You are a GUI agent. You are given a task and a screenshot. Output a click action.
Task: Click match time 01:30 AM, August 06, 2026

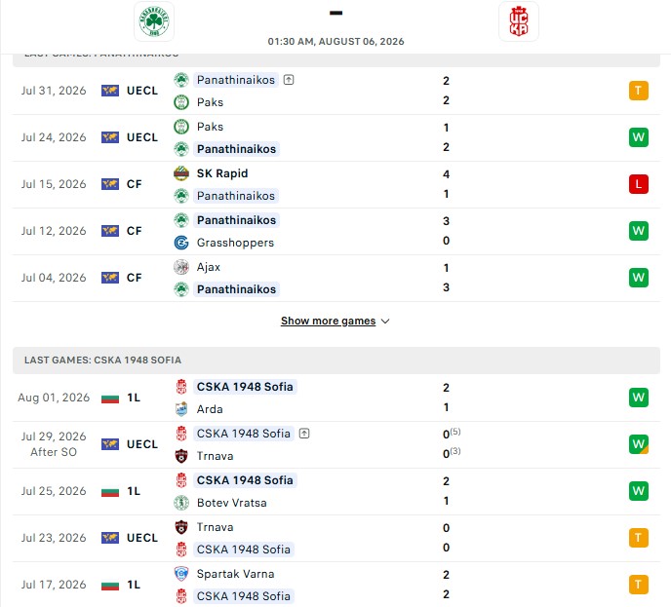pyautogui.click(x=335, y=42)
